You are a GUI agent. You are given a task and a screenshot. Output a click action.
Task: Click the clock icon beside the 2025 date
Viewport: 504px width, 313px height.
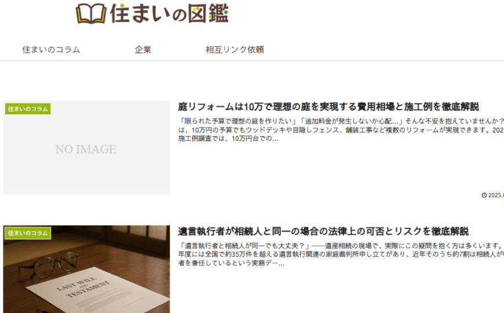(484, 195)
